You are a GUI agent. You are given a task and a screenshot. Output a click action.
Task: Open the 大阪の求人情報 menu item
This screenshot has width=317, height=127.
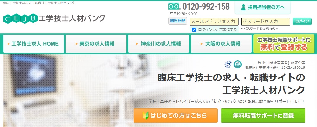pos(221,44)
